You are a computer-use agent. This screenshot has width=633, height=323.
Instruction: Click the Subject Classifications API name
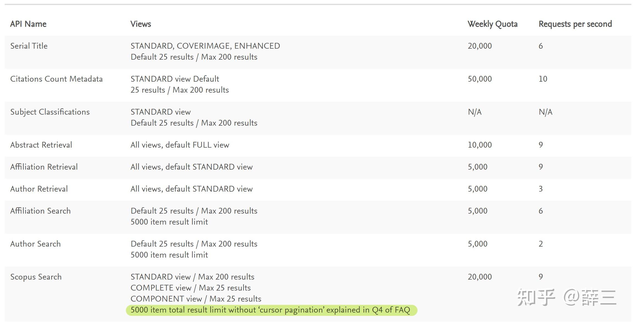pyautogui.click(x=50, y=112)
